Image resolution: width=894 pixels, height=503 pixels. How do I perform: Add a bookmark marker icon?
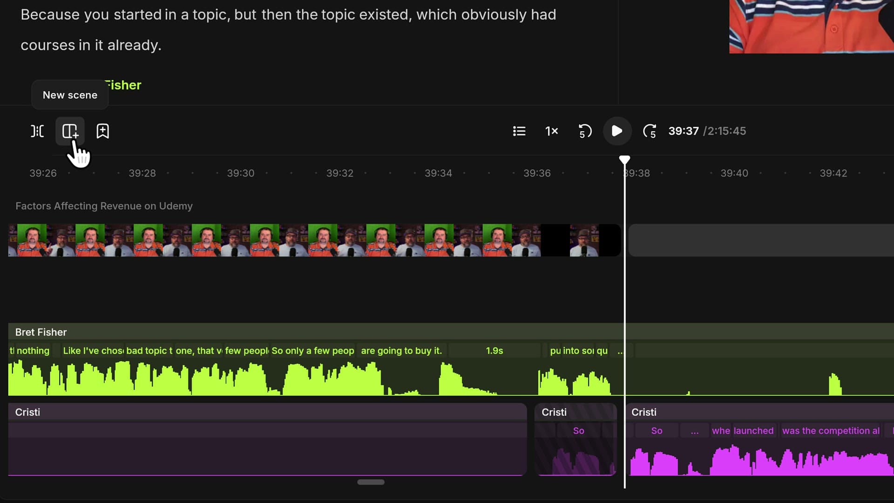tap(102, 131)
